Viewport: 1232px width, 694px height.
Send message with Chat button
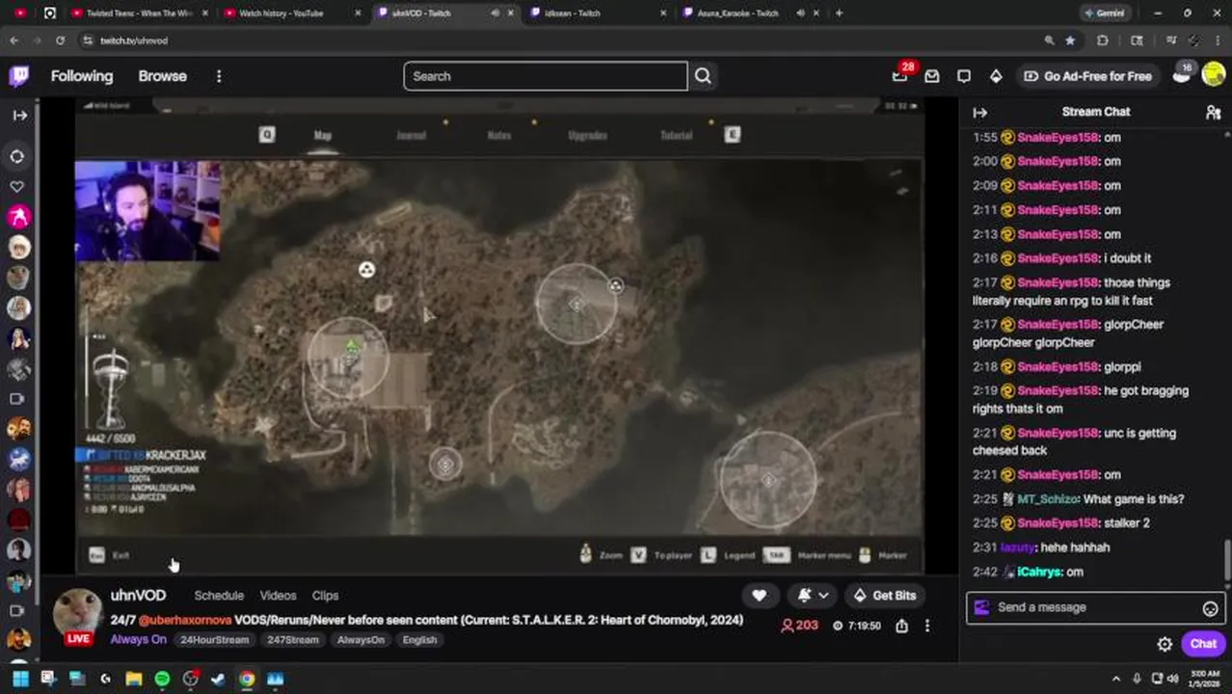pyautogui.click(x=1203, y=644)
